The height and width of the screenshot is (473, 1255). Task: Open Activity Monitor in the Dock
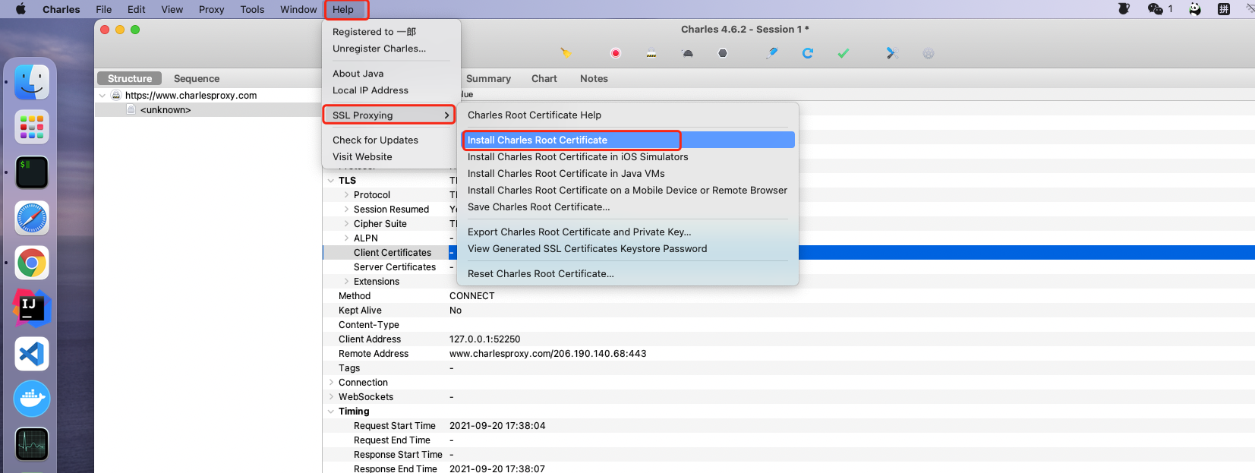[x=32, y=444]
